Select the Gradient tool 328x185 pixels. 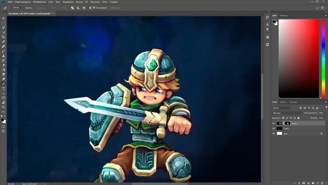point(4,70)
